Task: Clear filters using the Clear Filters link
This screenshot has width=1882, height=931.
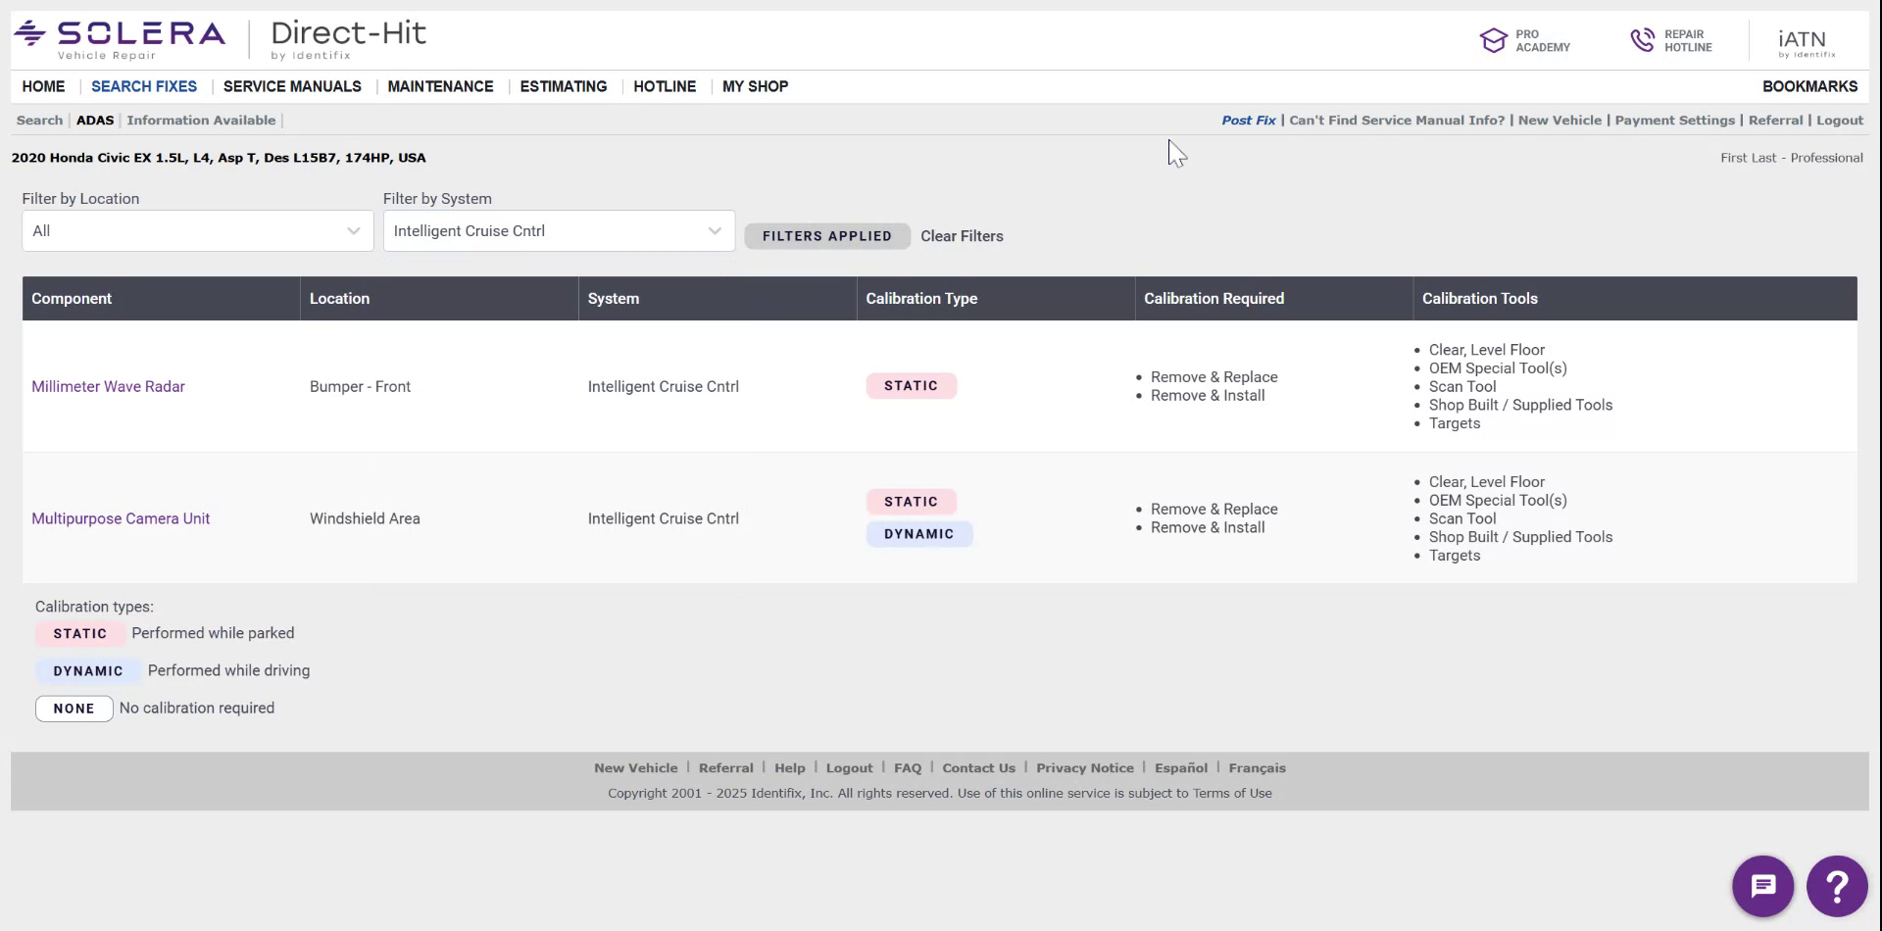Action: [962, 235]
